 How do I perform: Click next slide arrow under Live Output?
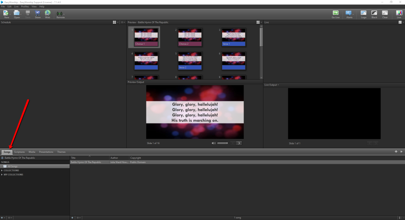[x=376, y=143]
